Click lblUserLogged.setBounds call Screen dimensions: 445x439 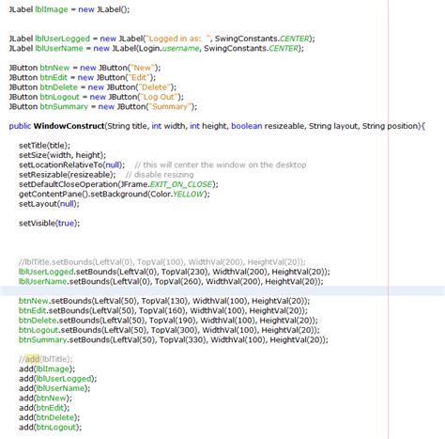click(175, 272)
